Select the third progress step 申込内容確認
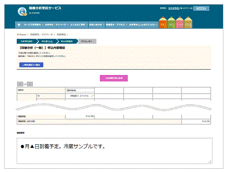 pos(67,41)
